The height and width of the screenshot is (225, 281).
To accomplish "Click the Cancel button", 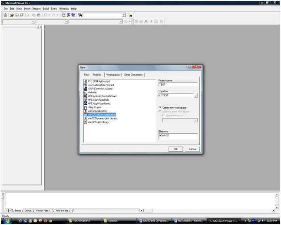I will (x=192, y=149).
